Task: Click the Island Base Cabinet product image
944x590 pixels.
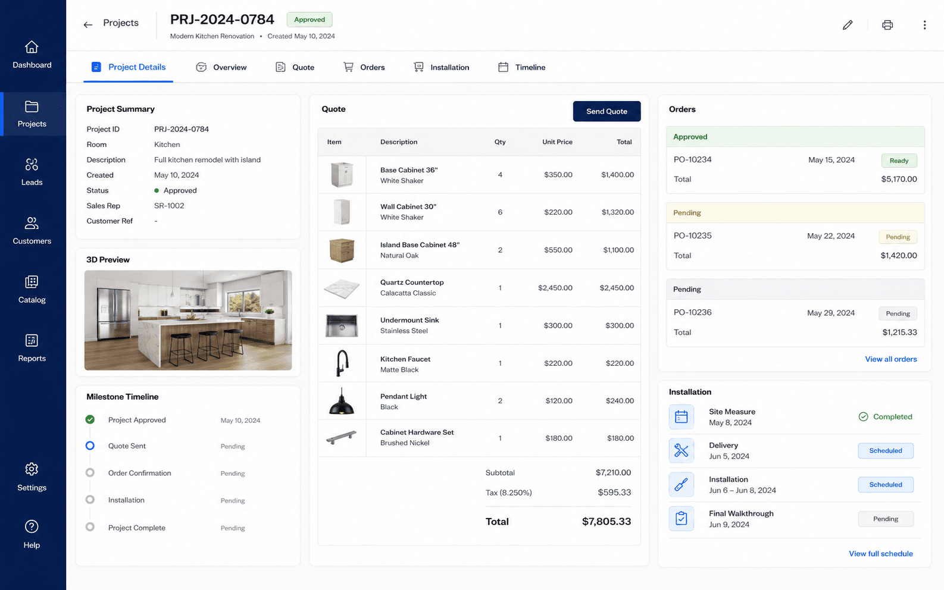Action: (x=342, y=250)
